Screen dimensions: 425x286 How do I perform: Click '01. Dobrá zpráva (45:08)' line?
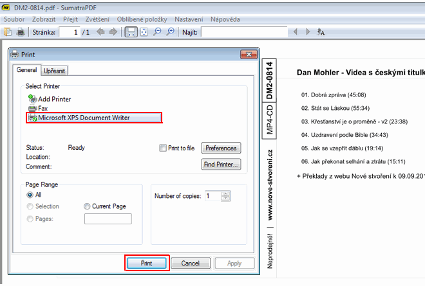(x=334, y=94)
